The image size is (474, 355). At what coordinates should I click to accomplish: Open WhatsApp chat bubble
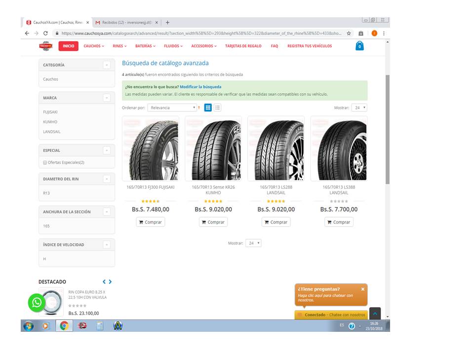click(x=37, y=302)
